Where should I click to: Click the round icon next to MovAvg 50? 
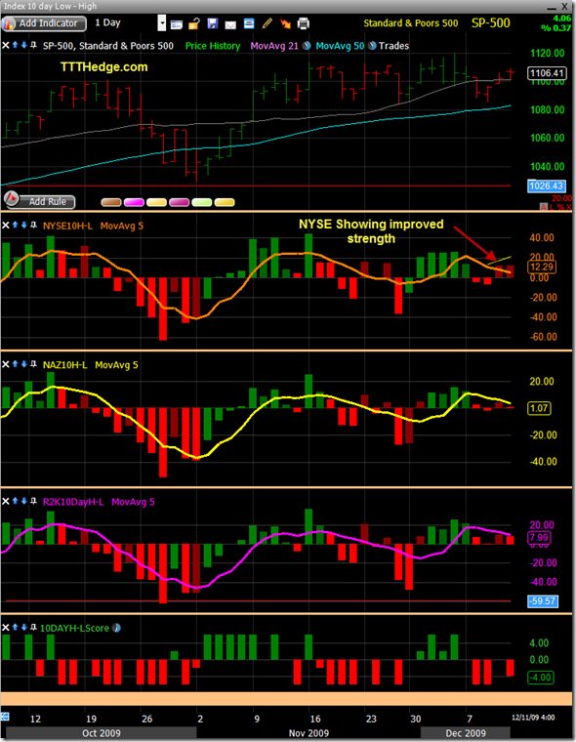(373, 46)
